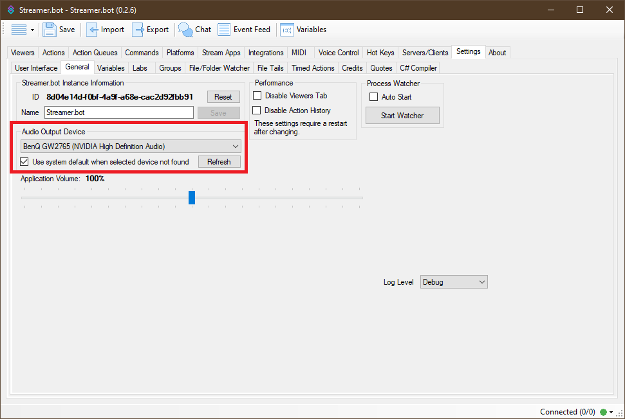
Task: Switch to the Timed Actions sub-tab
Action: pos(313,68)
